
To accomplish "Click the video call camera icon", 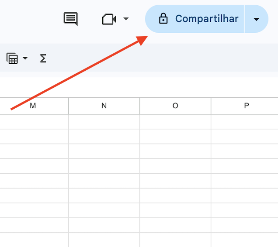I will [108, 19].
